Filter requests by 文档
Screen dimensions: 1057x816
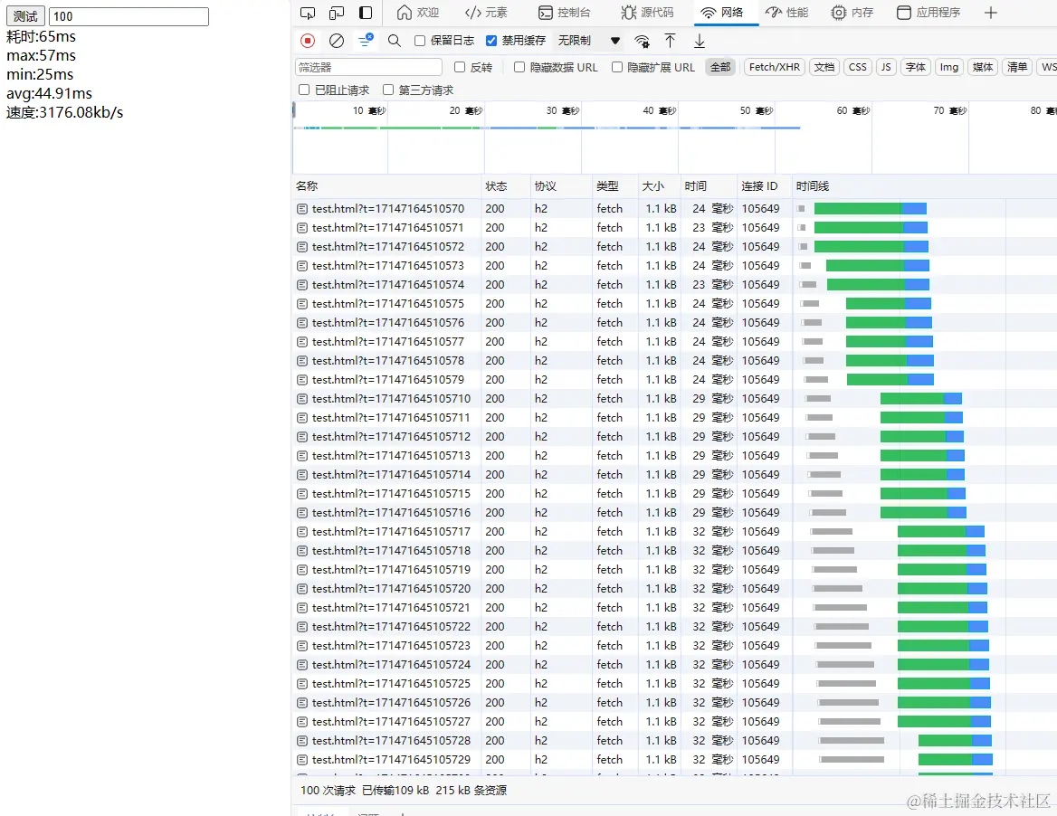[824, 67]
